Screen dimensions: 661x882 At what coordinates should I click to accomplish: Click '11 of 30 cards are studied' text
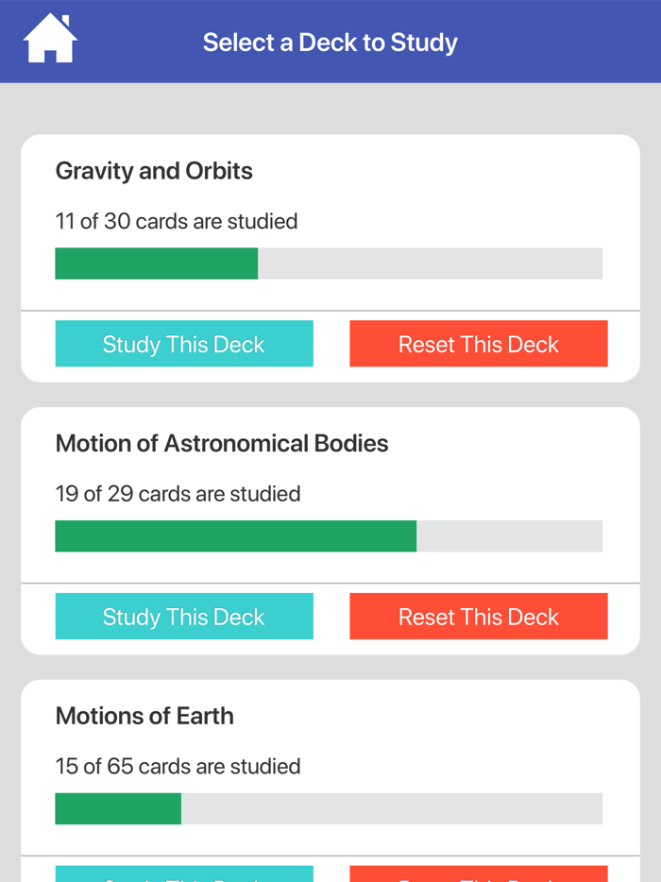click(176, 221)
